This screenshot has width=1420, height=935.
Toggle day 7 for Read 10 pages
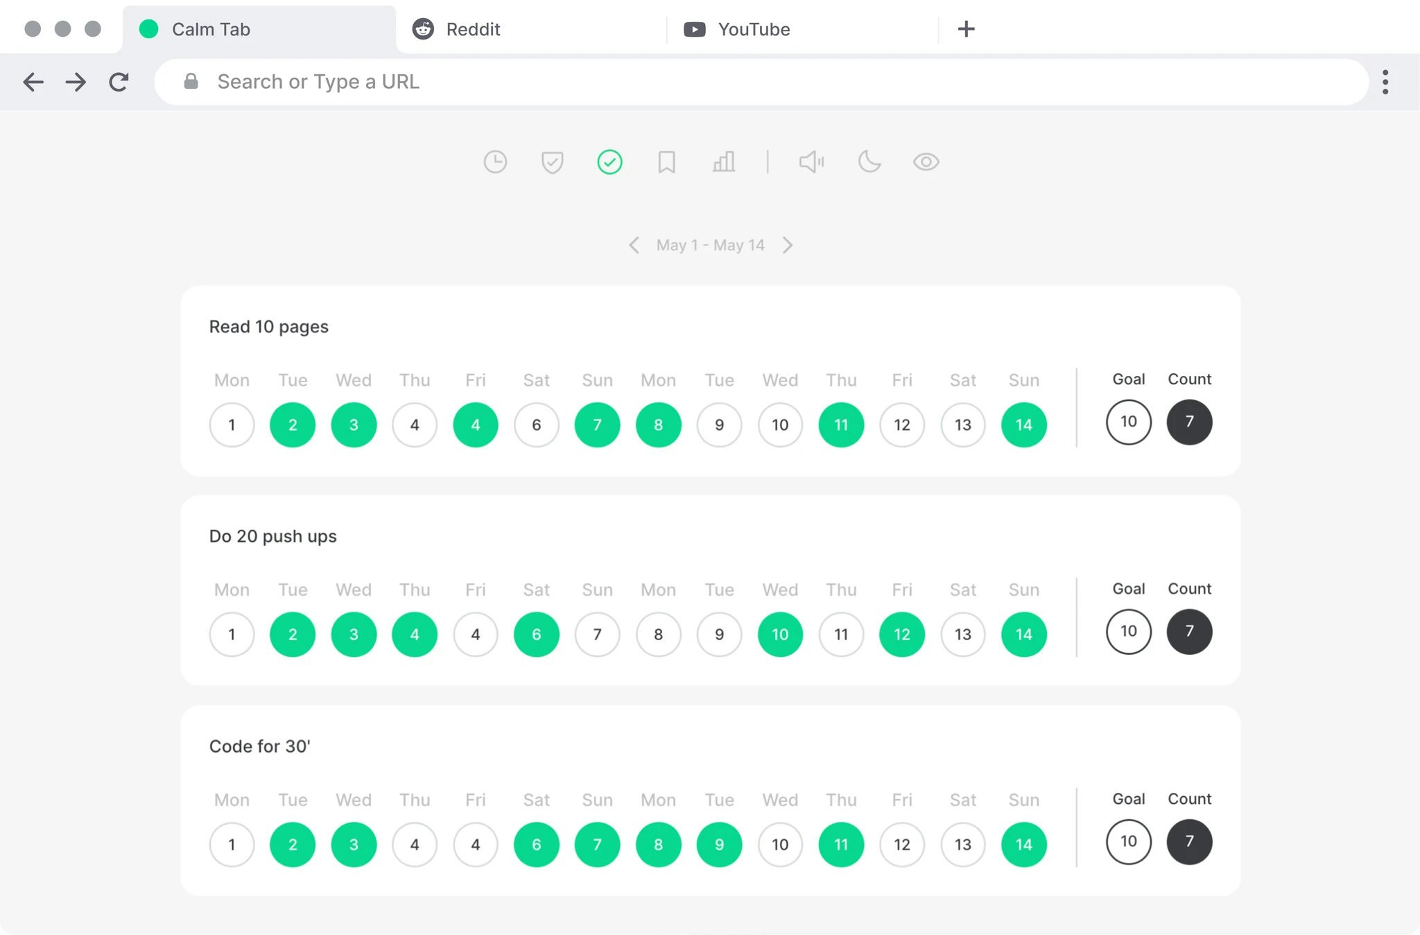pyautogui.click(x=597, y=424)
